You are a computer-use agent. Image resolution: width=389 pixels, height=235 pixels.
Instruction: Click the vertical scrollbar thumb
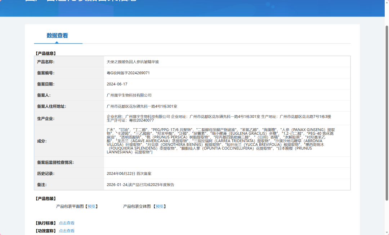pyautogui.click(x=387, y=108)
